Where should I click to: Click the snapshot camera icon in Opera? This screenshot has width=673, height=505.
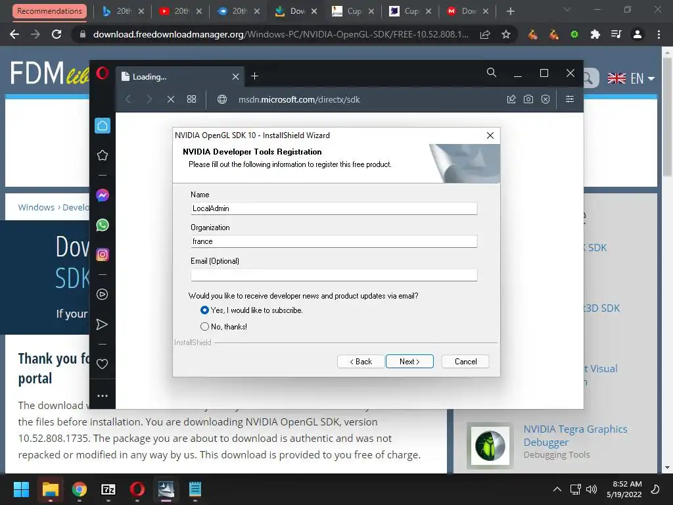(528, 99)
